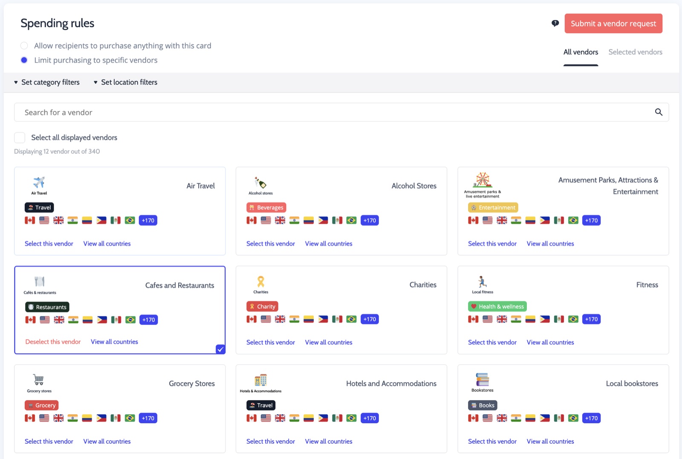Open the help chat bubble icon

[x=555, y=23]
